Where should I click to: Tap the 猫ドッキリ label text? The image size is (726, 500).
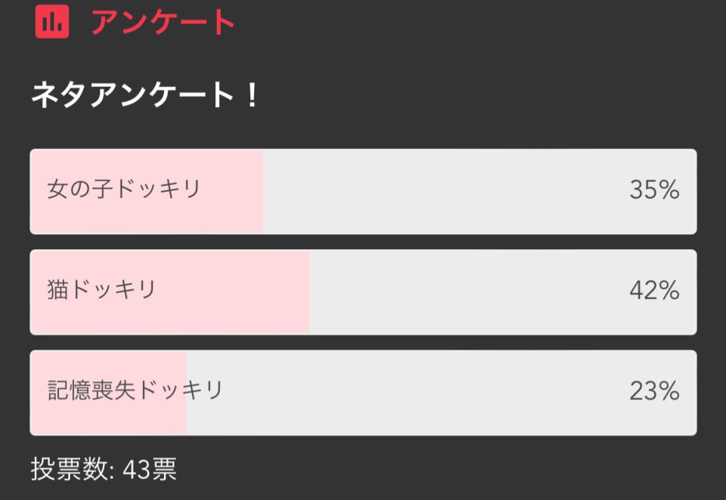click(101, 290)
